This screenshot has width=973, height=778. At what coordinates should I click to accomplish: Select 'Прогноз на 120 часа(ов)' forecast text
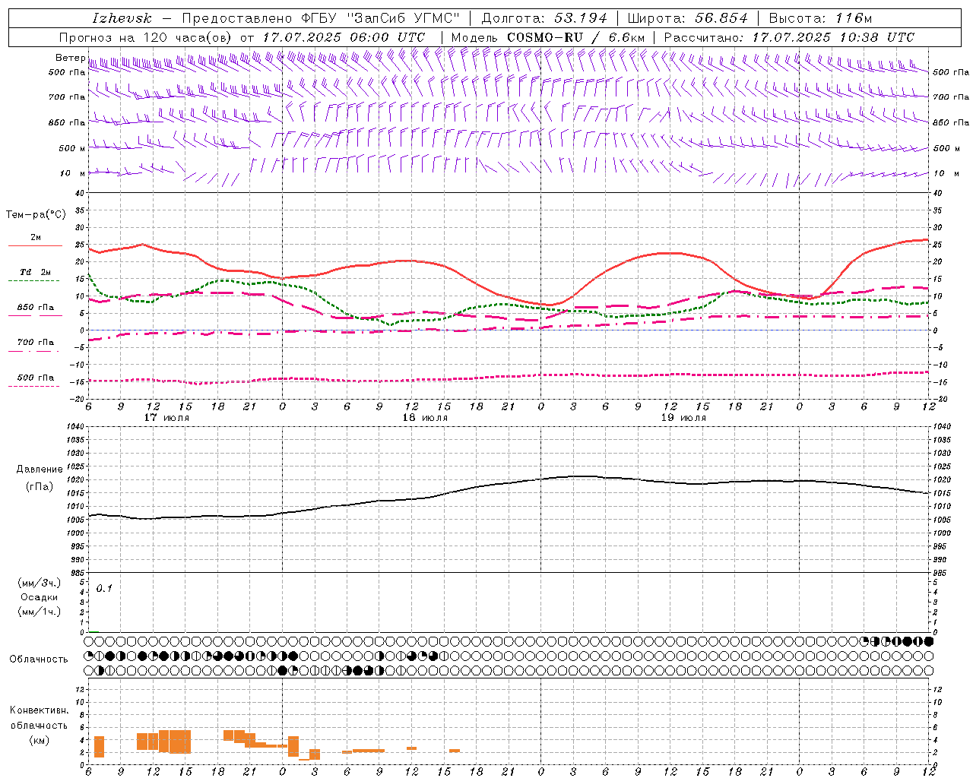click(146, 37)
